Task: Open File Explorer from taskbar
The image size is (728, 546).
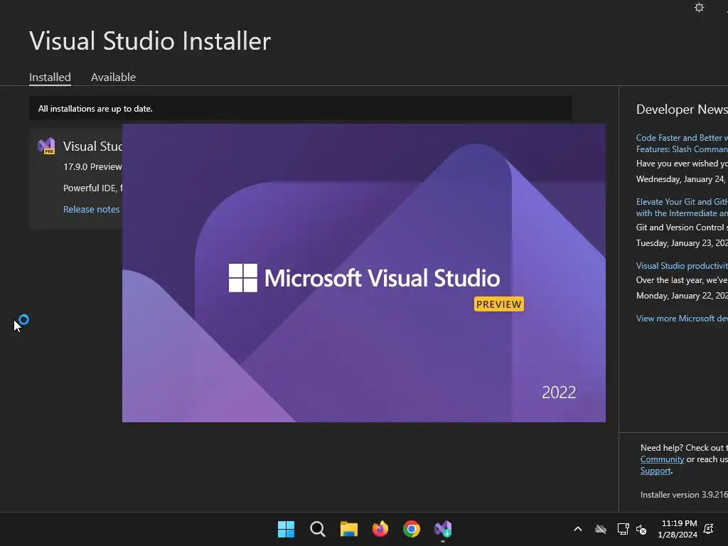Action: [348, 529]
